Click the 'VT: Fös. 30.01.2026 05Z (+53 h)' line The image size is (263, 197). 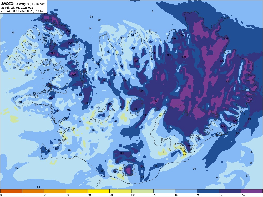click(x=22, y=11)
